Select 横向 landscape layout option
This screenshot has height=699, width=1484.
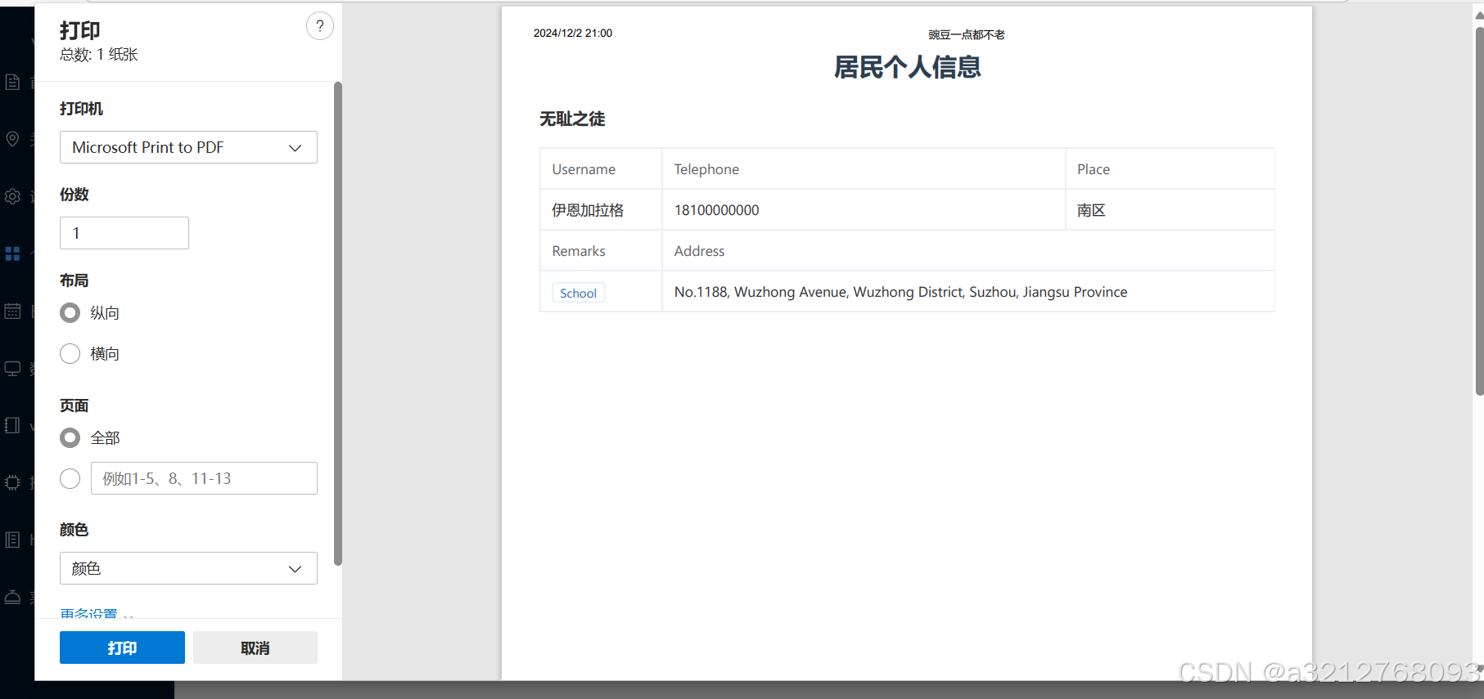point(70,354)
